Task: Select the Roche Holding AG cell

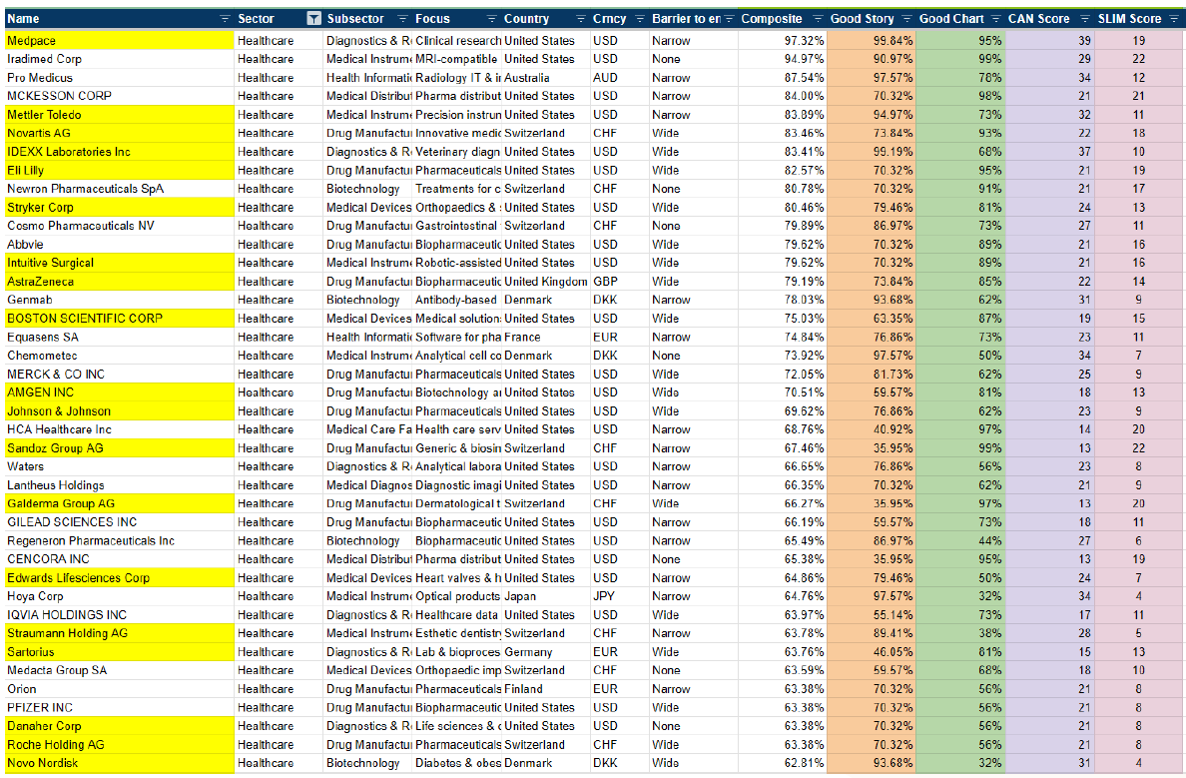Action: point(120,745)
